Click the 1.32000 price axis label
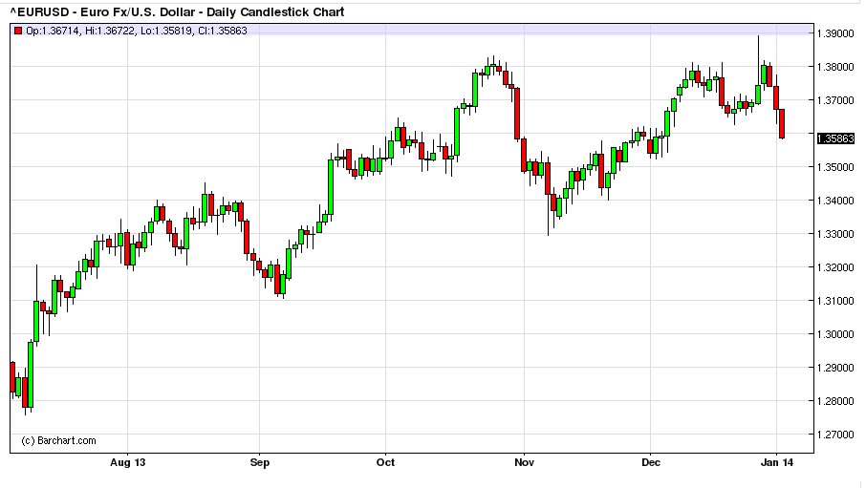 coord(835,267)
